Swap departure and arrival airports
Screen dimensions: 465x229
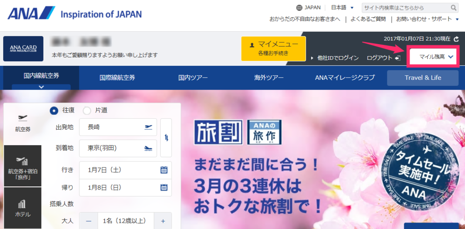[x=166, y=138]
